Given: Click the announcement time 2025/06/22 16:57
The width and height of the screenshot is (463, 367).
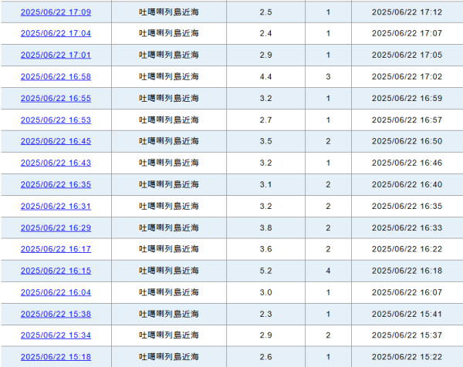Looking at the screenshot, I should (407, 120).
